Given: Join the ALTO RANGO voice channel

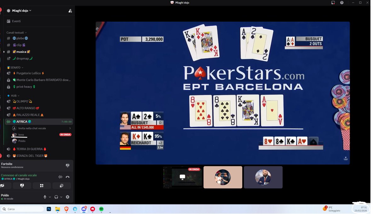Looking at the screenshot, I should pyautogui.click(x=40, y=108).
